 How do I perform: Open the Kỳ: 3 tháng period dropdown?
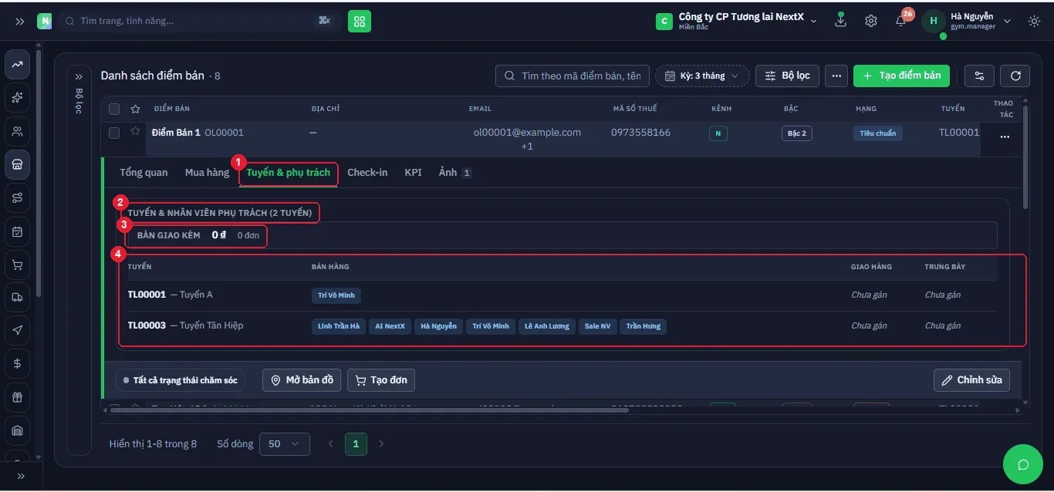702,76
